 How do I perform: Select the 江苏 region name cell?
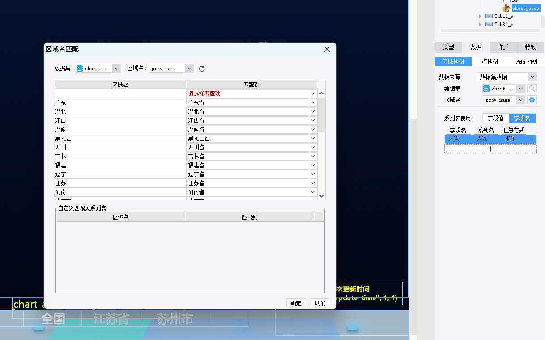pos(120,183)
